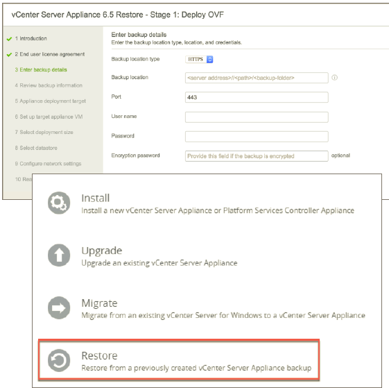The width and height of the screenshot is (389, 388).
Task: Click the 'User name' label
Action: 124,116
